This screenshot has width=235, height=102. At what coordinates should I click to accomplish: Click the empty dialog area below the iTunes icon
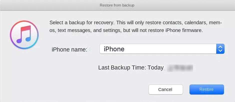[24, 75]
